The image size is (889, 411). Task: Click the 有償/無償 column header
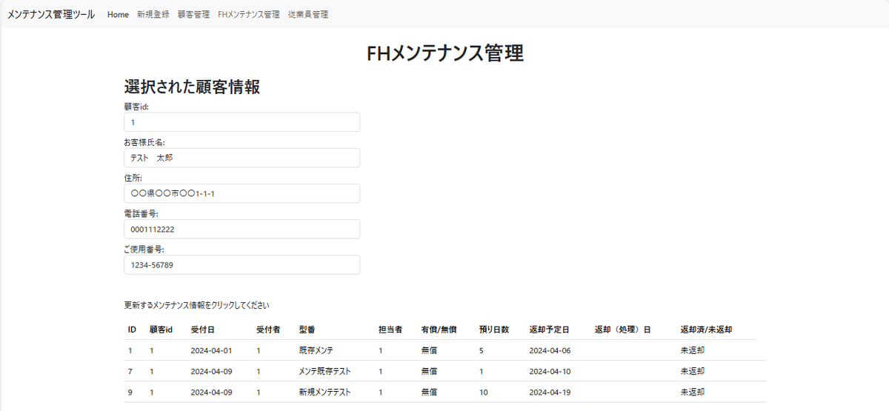(x=439, y=330)
